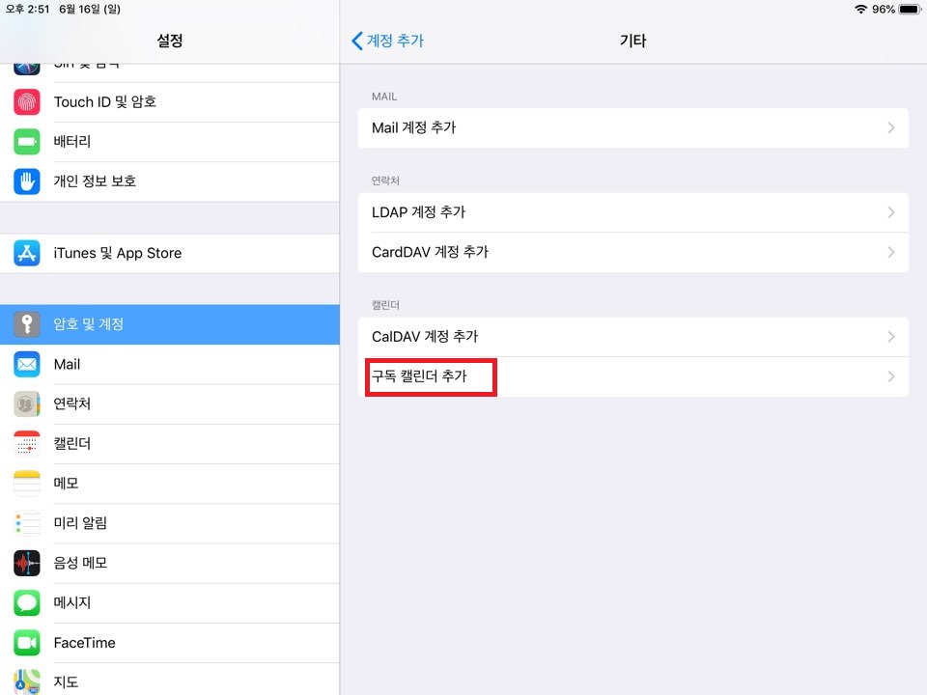The image size is (927, 695).
Task: Tap the Touch ID fingerprint icon
Action: coord(27,101)
